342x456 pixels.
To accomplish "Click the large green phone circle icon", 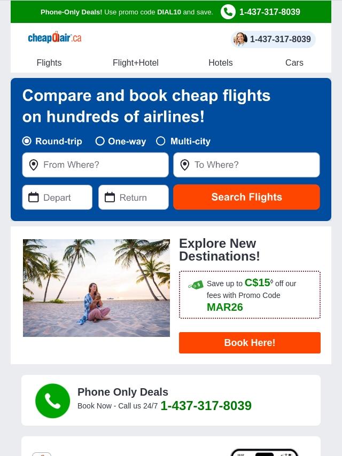I will (53, 401).
